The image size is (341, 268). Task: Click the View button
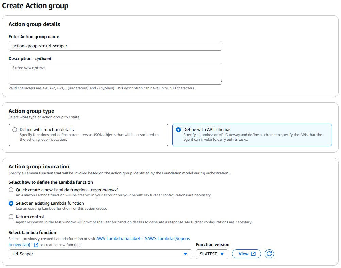pos(246,254)
